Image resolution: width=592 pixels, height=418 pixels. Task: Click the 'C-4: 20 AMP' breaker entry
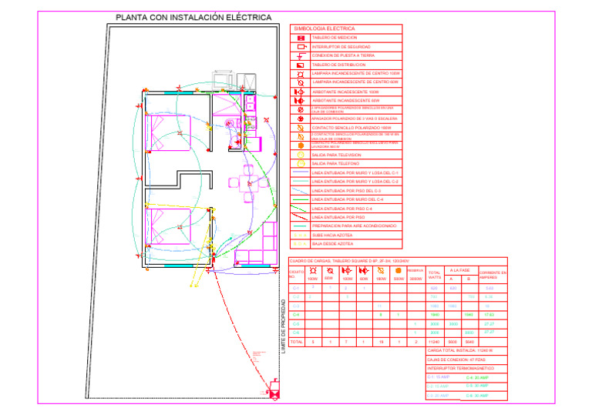point(477,377)
